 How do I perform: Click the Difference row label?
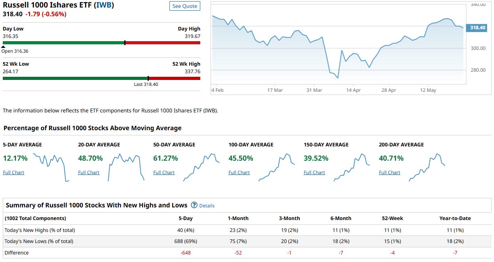click(17, 253)
